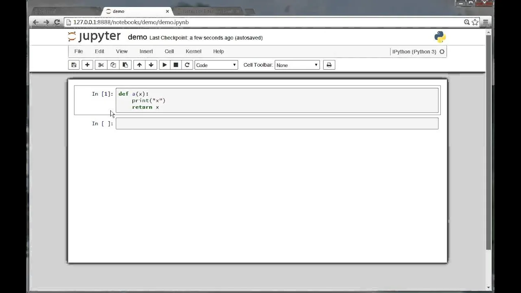Open the File menu

coord(79,51)
